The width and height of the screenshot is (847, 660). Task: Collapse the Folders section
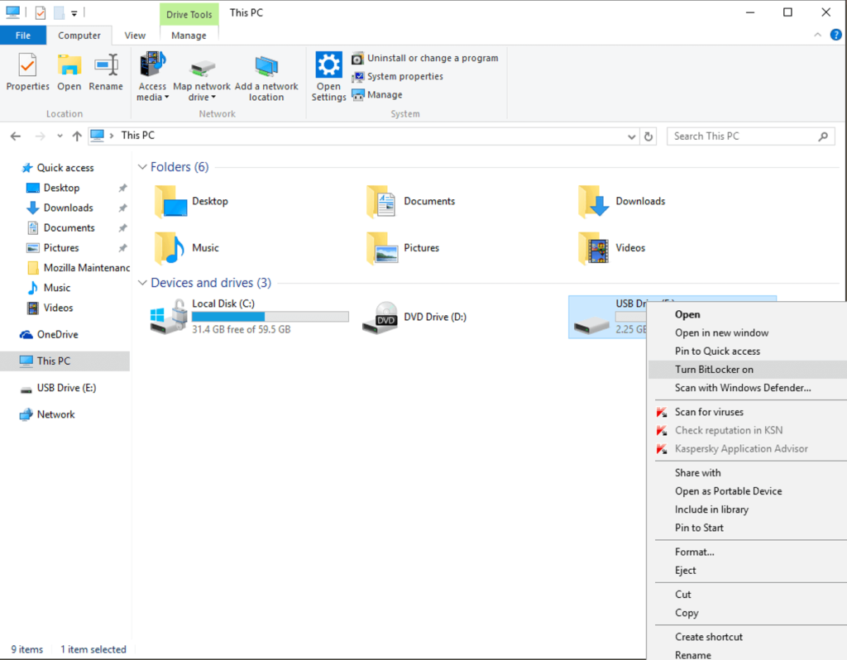pyautogui.click(x=142, y=166)
